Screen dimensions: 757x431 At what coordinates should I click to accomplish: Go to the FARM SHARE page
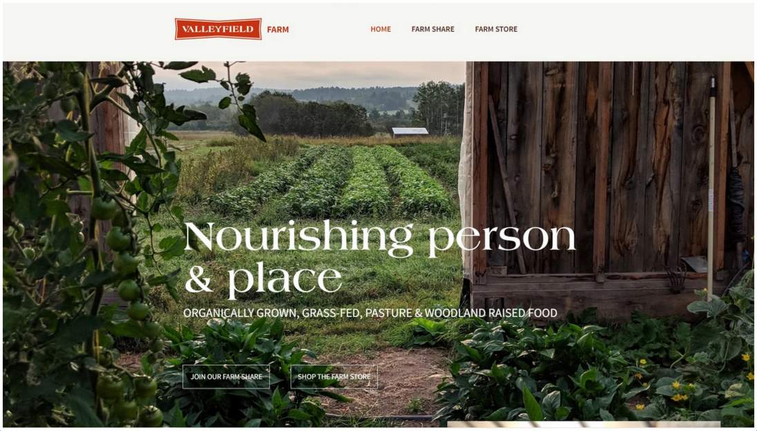coord(432,29)
